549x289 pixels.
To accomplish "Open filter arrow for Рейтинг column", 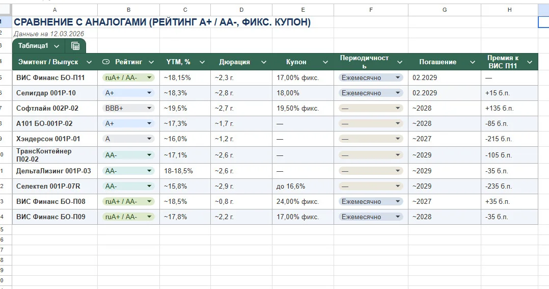I will coord(151,62).
